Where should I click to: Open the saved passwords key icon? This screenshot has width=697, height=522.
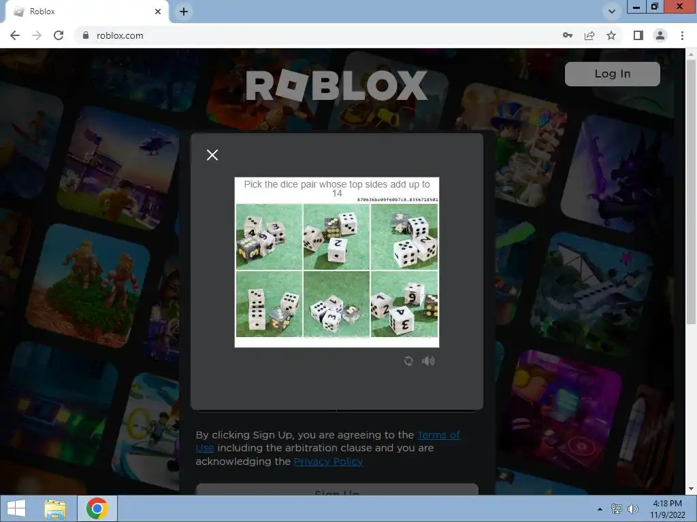(568, 35)
